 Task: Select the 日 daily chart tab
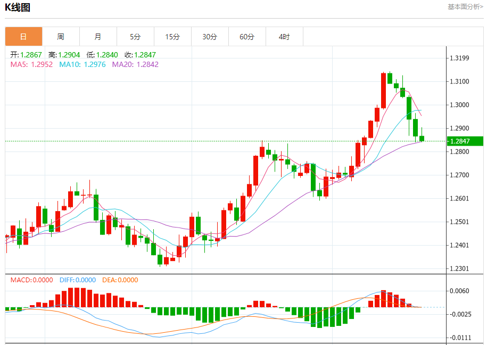pos(23,37)
